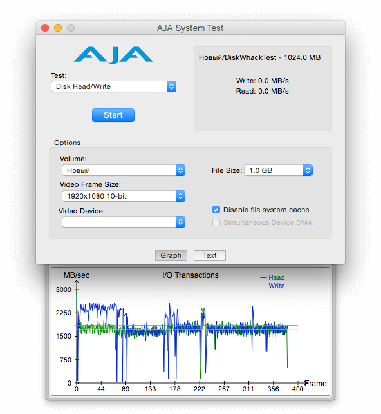381x414 pixels.
Task: Uncheck Disable file system cache
Action: tap(216, 210)
